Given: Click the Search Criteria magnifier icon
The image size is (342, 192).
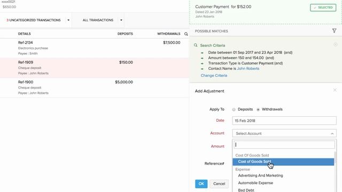Looking at the screenshot, I should point(196,45).
